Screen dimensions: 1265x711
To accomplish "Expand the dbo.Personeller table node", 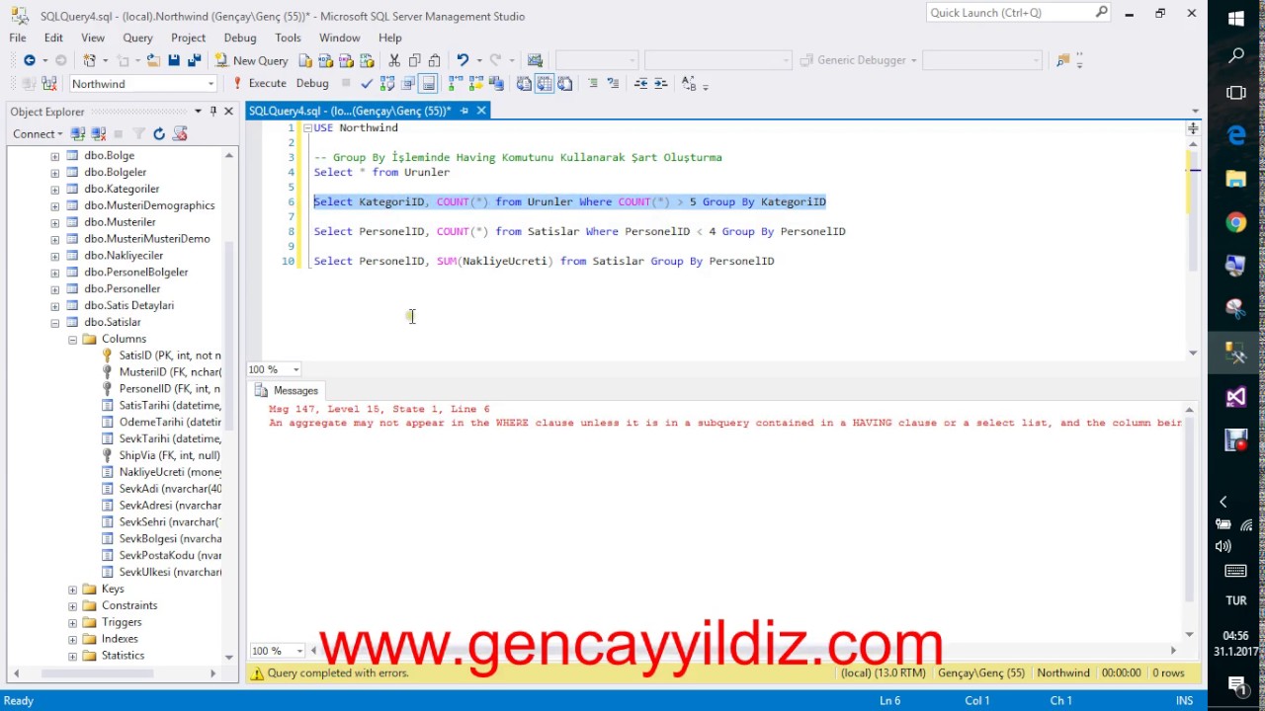I will 55,288.
